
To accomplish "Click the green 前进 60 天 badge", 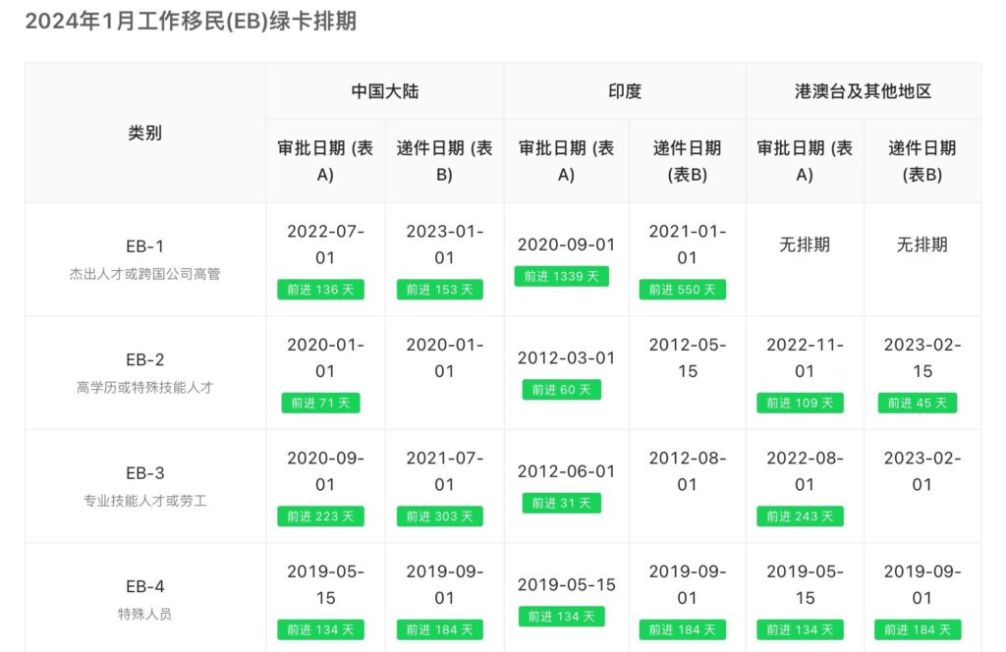I will point(561,390).
